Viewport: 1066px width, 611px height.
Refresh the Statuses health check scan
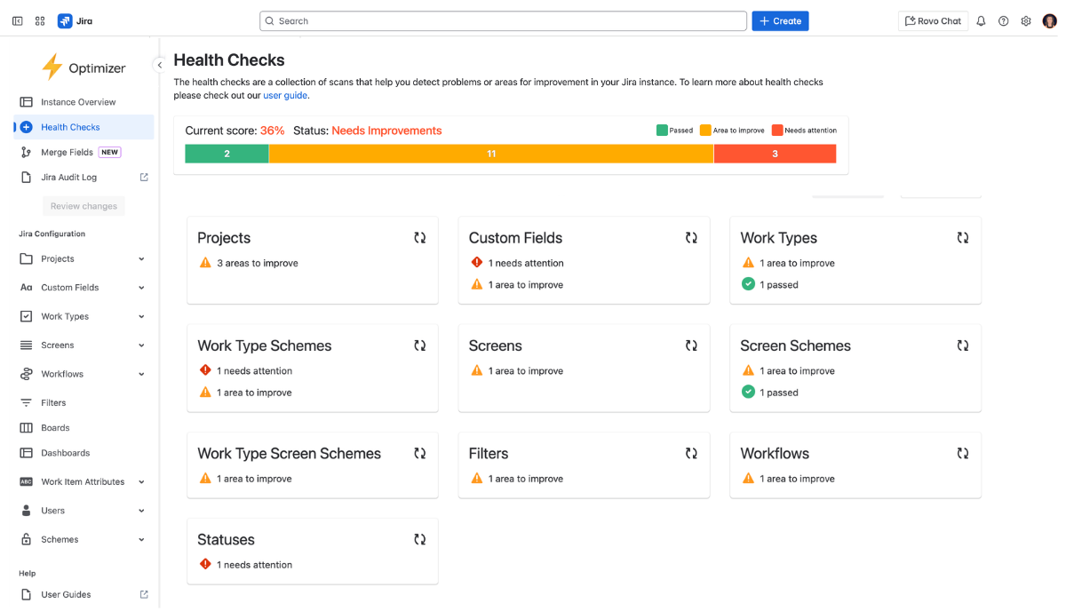point(419,539)
